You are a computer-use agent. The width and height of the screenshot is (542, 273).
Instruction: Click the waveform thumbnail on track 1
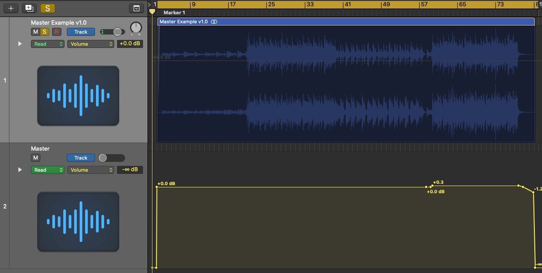(x=78, y=95)
